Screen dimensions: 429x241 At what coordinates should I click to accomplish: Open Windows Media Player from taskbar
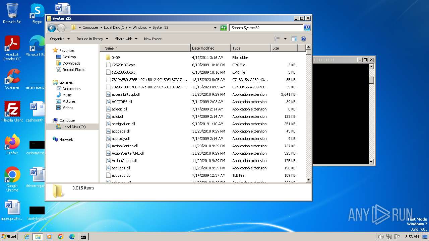pyautogui.click(x=49, y=237)
